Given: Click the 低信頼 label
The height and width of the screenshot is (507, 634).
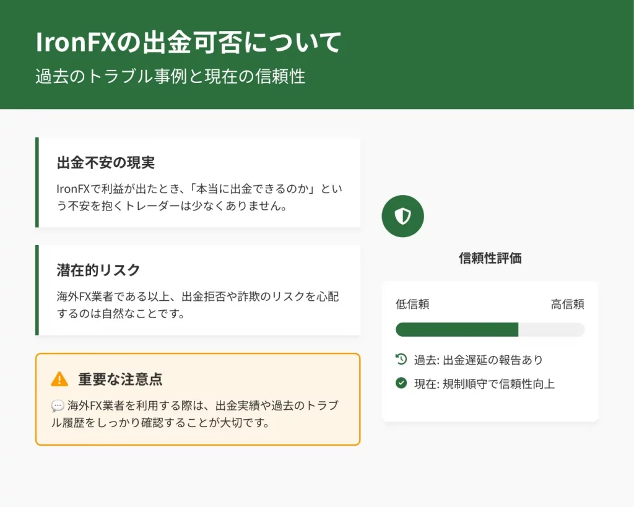Looking at the screenshot, I should click(412, 304).
